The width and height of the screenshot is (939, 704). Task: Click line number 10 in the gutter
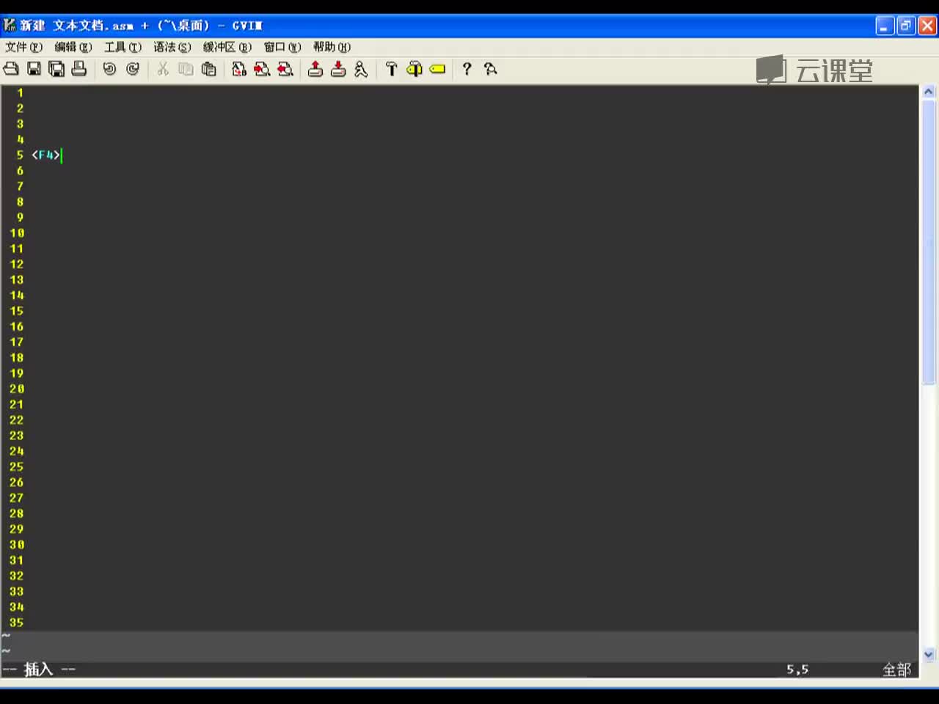(x=17, y=232)
